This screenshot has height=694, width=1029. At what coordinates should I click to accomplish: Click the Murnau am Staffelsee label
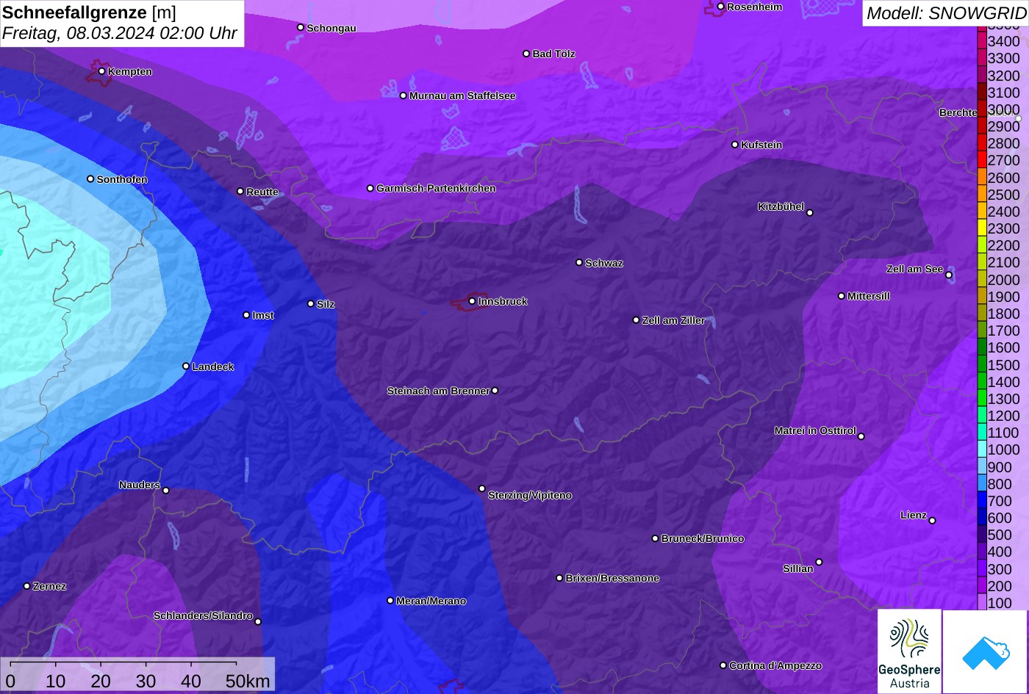(462, 95)
